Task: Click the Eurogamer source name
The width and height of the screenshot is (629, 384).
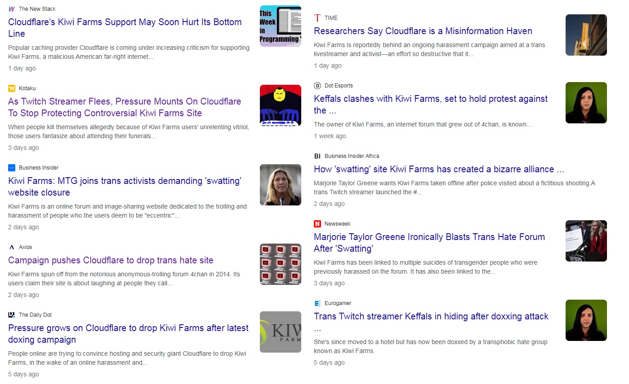Action: tap(338, 303)
